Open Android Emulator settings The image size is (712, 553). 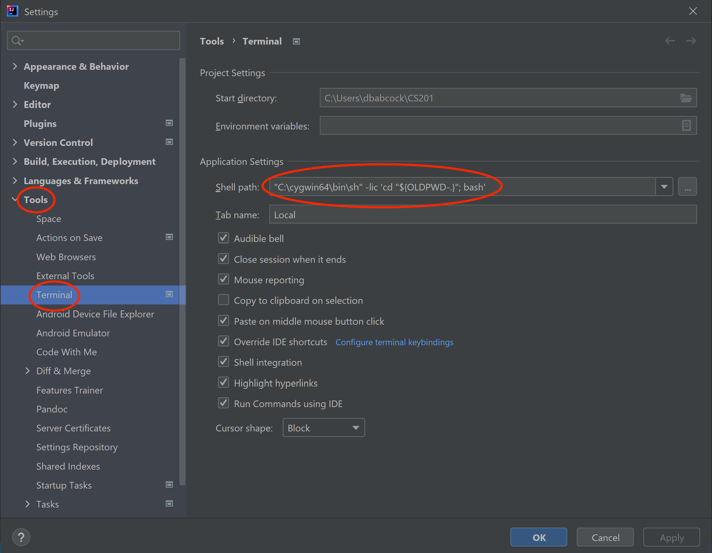pos(73,333)
